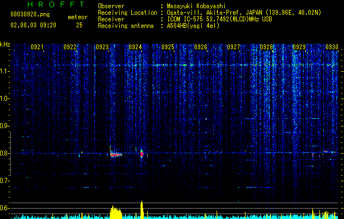
Task: Click the 0930 time marker
Action: coord(332,47)
